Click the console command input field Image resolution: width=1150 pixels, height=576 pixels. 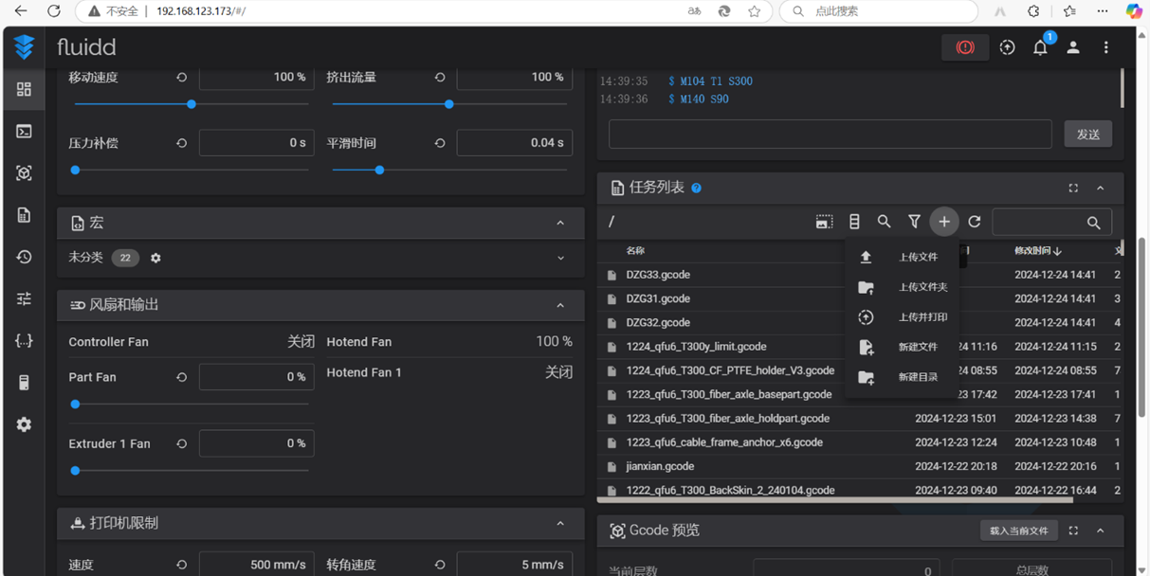(x=830, y=134)
